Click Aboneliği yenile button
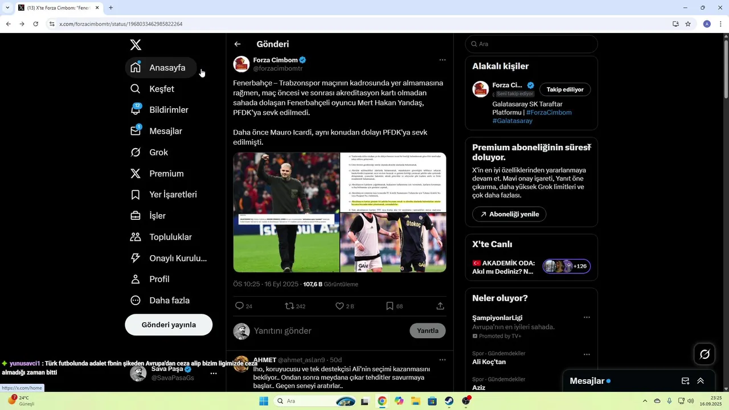 coord(509,214)
